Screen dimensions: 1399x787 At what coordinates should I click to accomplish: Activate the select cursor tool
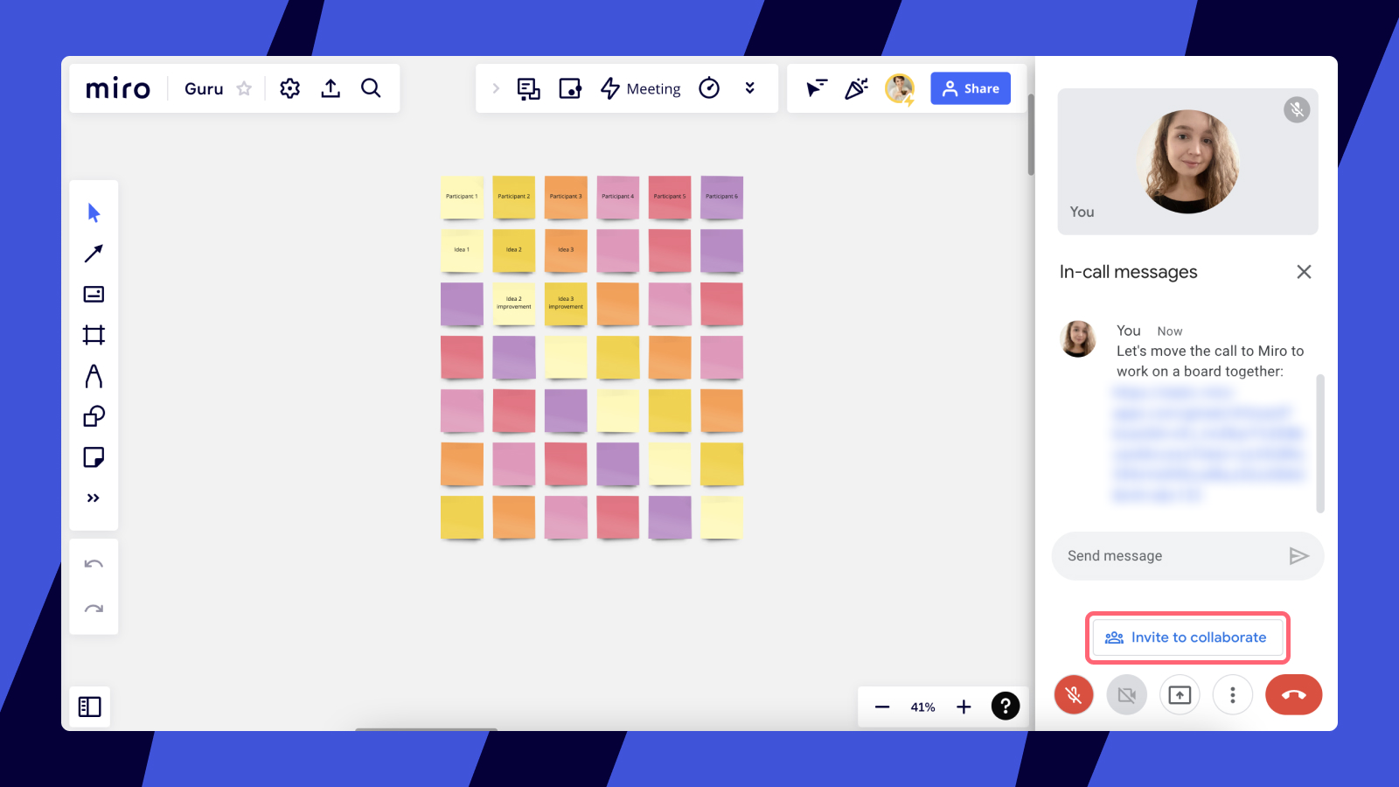point(94,212)
